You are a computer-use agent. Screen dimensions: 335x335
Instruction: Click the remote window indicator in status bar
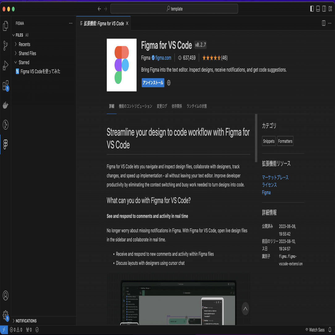click(4, 330)
